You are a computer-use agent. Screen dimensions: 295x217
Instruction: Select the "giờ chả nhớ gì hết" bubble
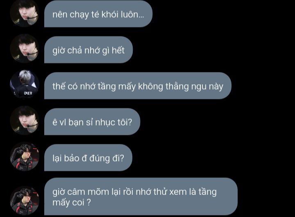[x=88, y=50]
